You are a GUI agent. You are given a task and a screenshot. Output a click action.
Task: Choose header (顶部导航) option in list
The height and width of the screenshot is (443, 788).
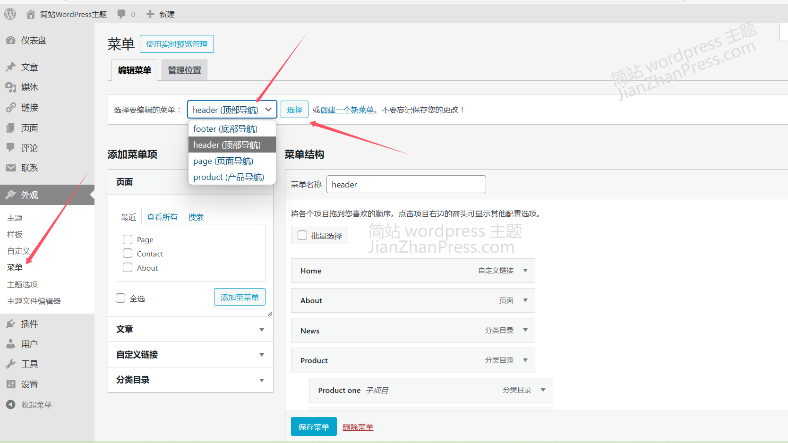click(x=232, y=145)
